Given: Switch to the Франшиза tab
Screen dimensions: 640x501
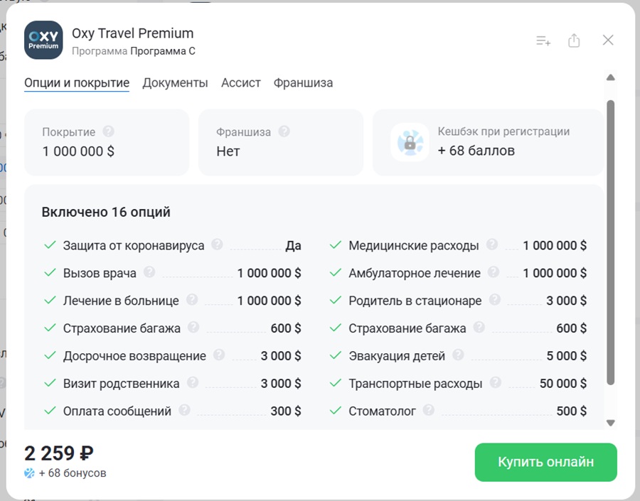Looking at the screenshot, I should pos(303,83).
